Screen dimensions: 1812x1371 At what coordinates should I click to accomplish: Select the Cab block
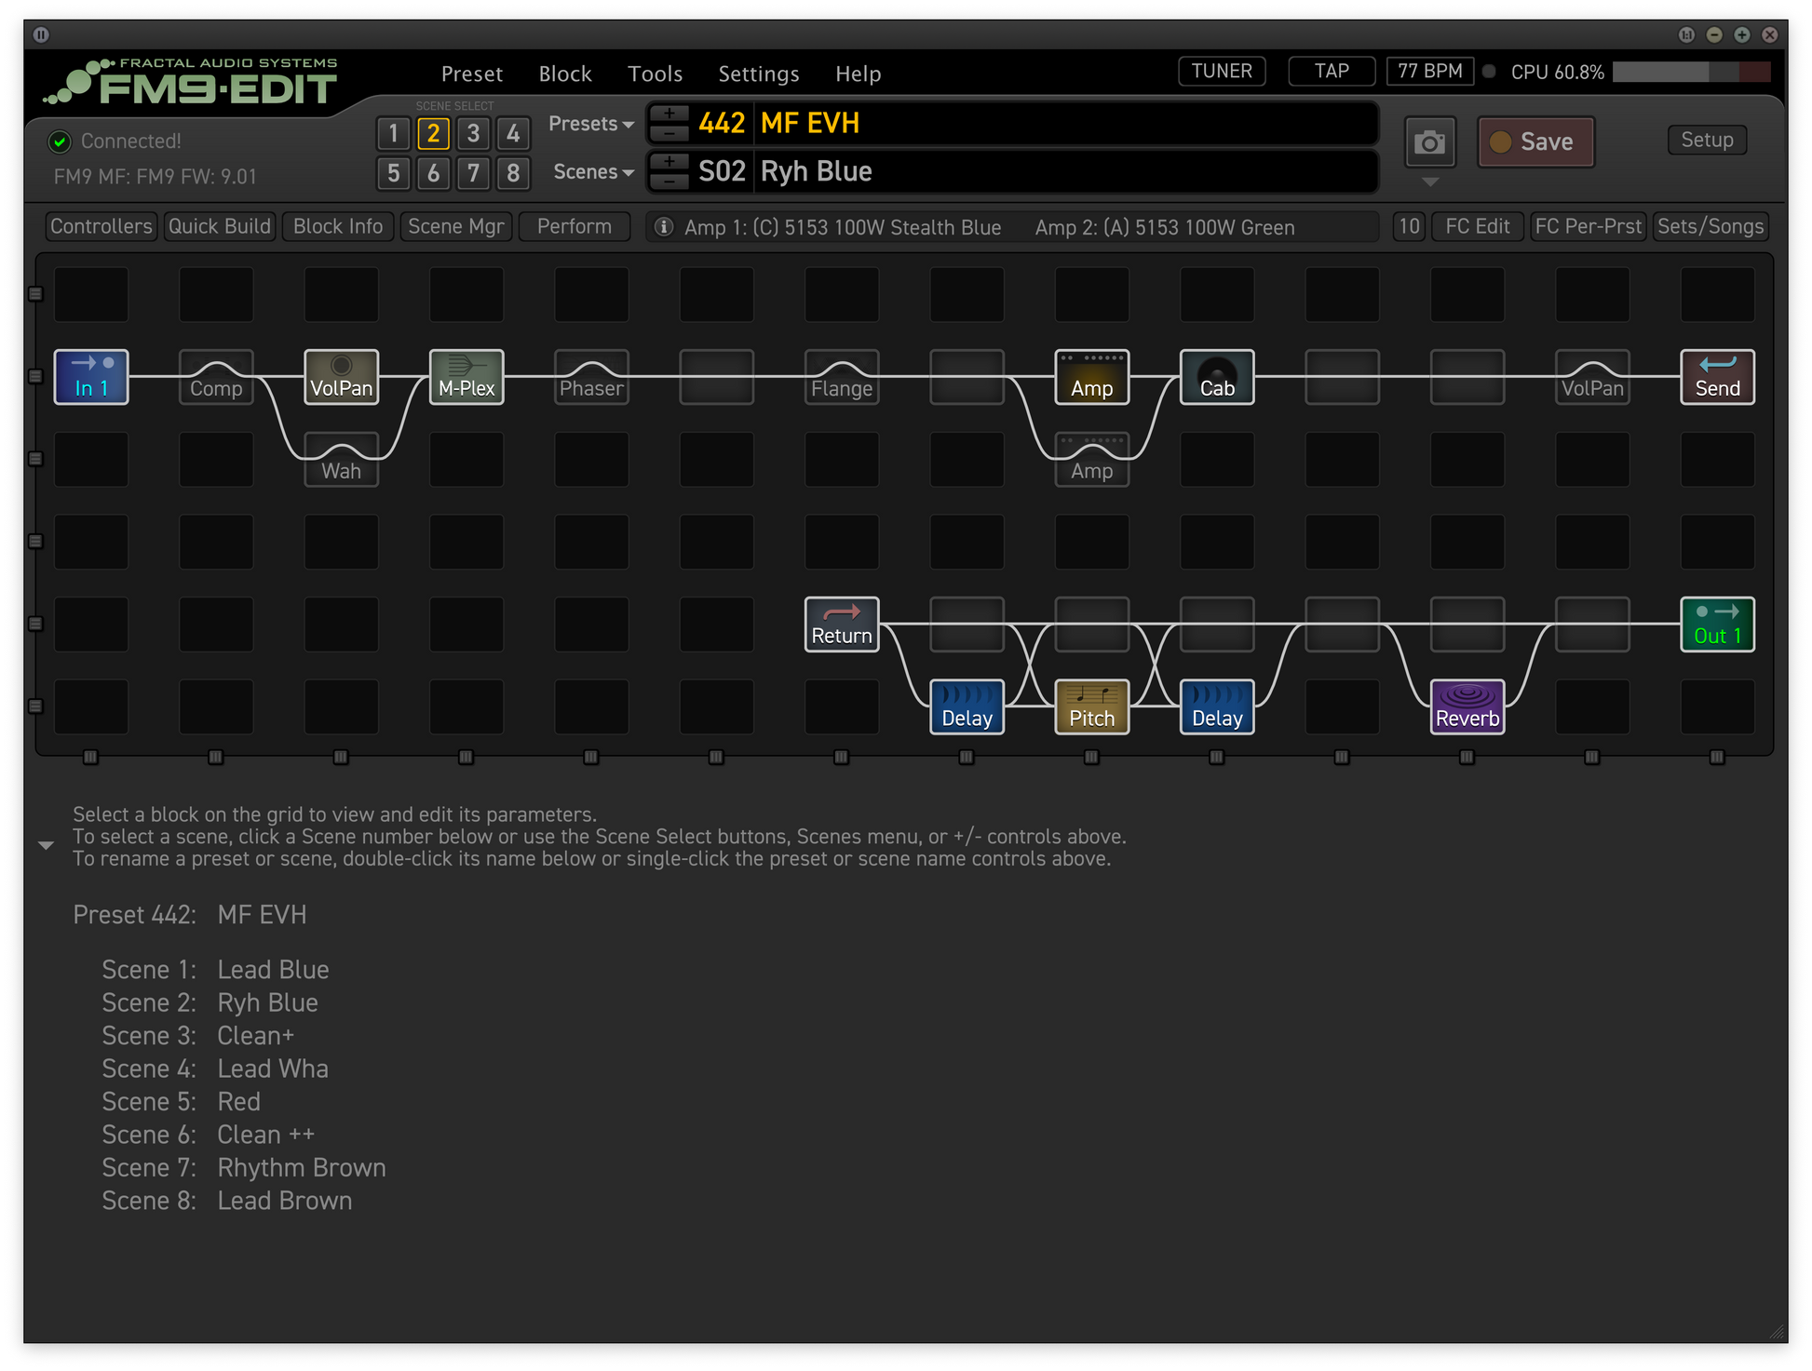pos(1216,377)
